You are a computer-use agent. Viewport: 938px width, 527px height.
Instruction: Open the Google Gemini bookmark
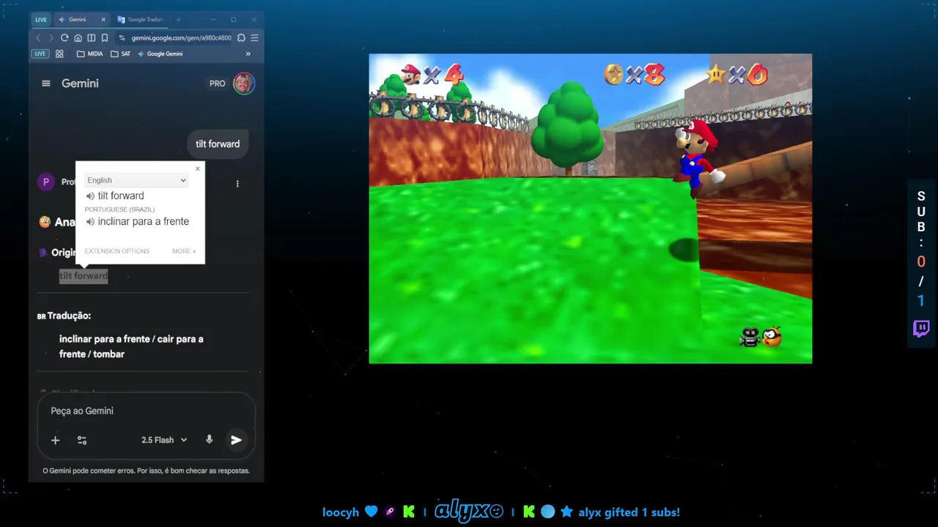tap(160, 53)
